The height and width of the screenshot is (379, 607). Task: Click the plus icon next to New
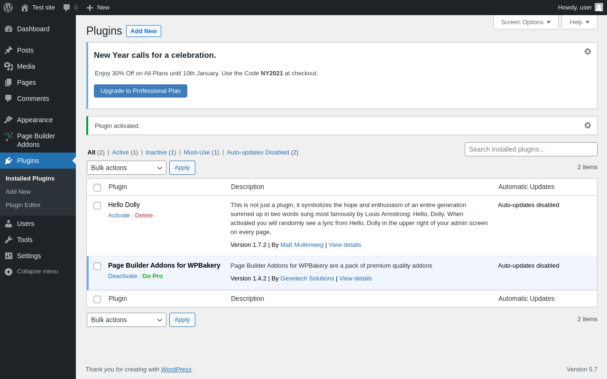click(x=90, y=8)
